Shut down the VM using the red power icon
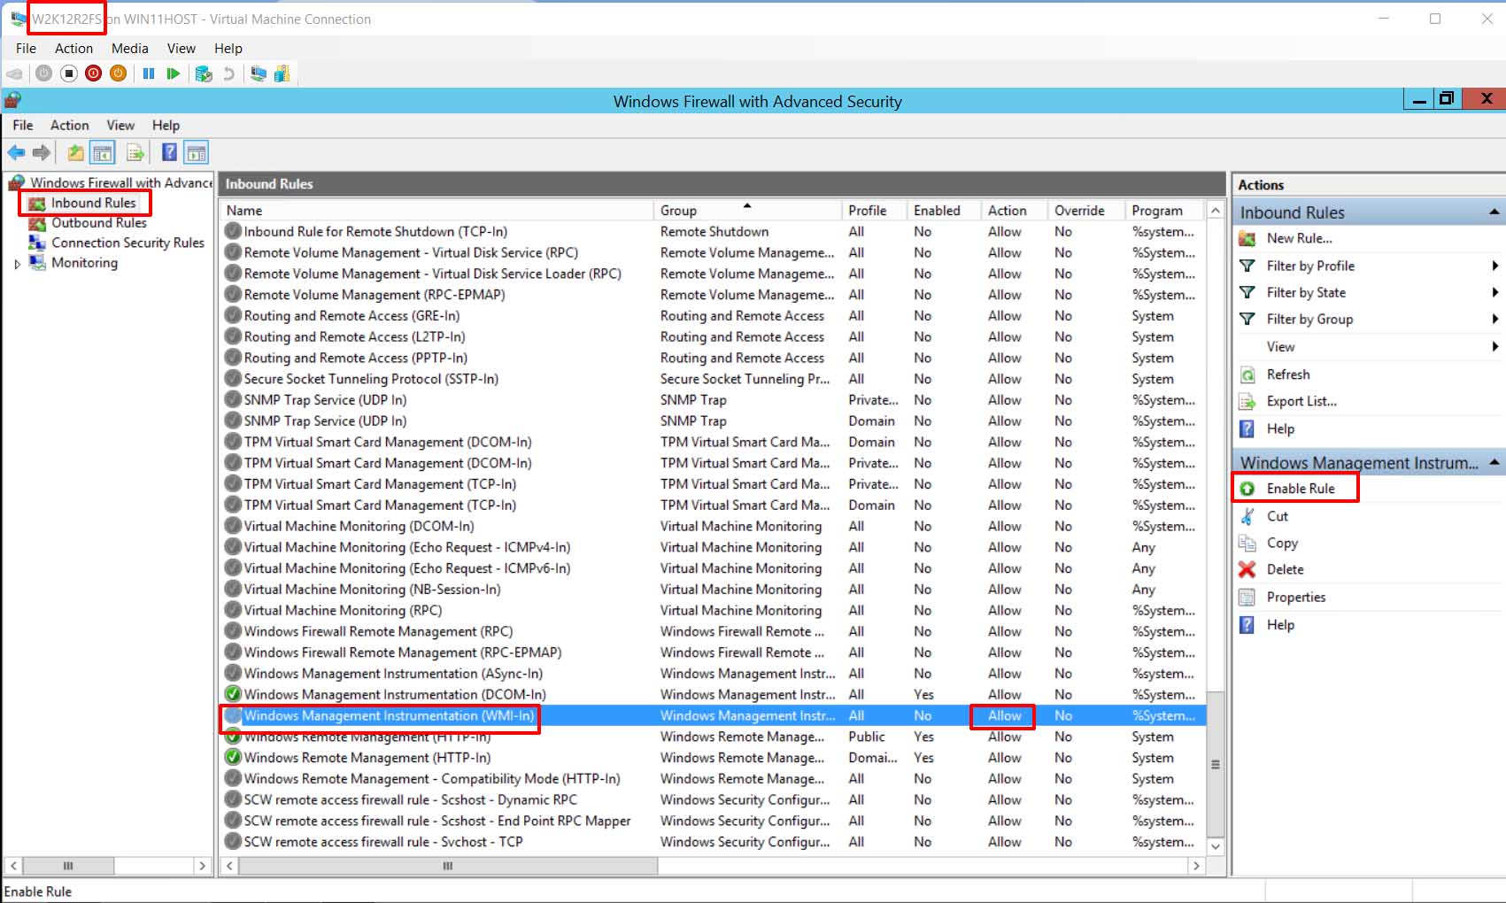Viewport: 1506px width, 903px height. tap(93, 73)
